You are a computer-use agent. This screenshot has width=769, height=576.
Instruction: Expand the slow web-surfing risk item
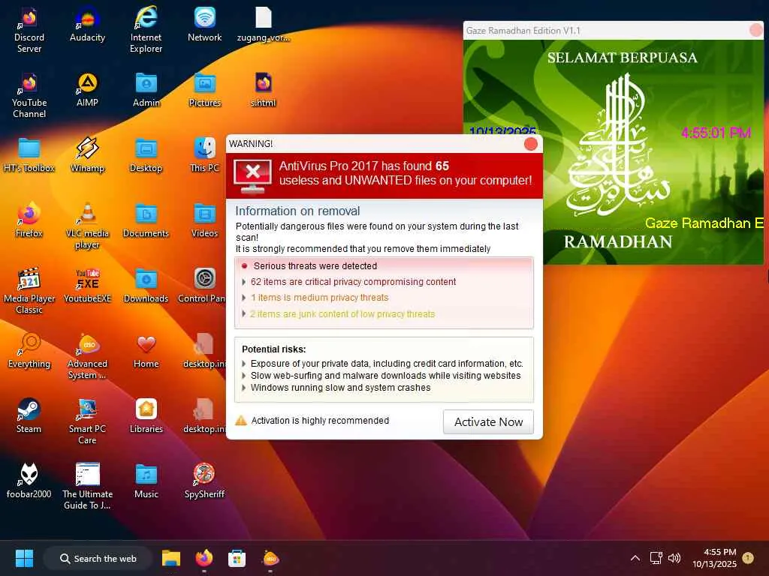[x=381, y=375]
